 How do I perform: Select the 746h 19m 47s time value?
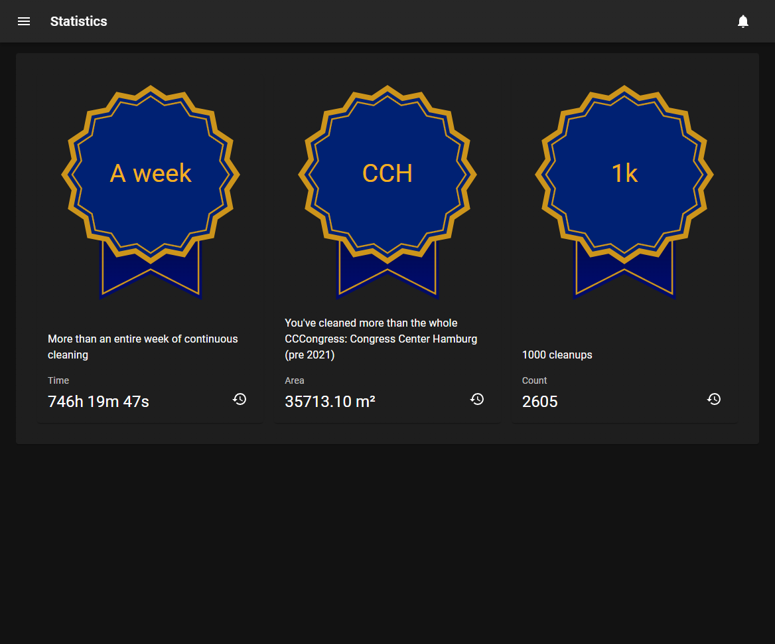(98, 402)
